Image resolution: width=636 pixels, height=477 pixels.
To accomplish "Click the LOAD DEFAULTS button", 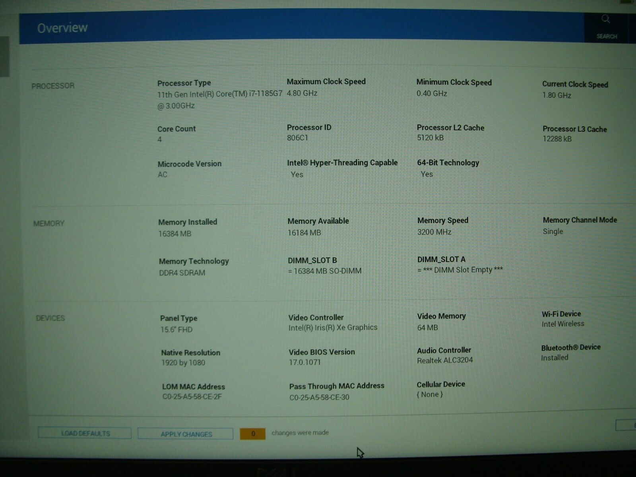I will click(x=85, y=433).
